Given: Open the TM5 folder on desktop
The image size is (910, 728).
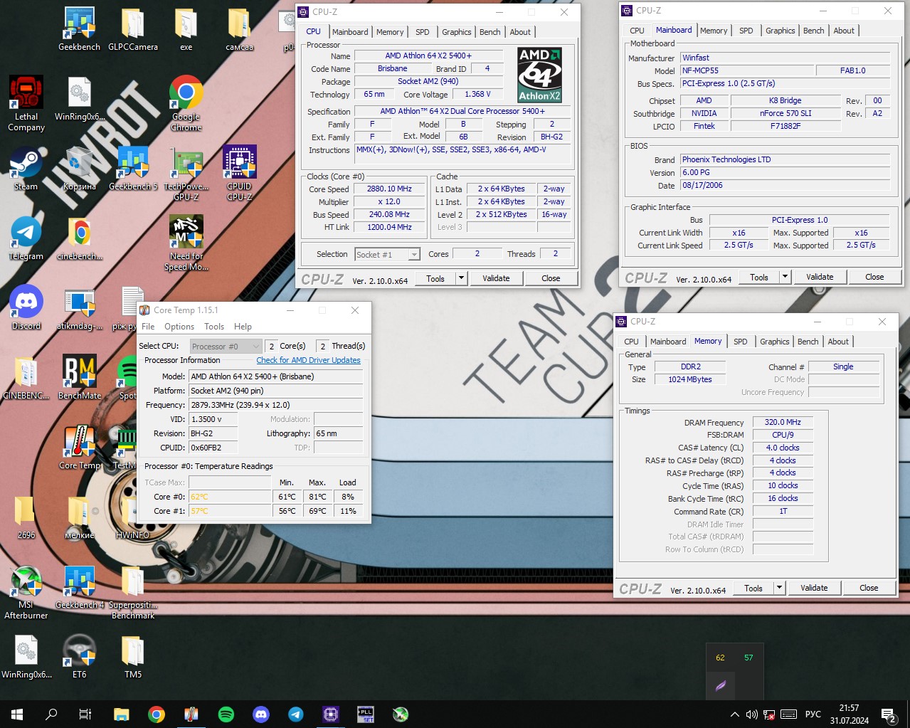Looking at the screenshot, I should [x=133, y=656].
